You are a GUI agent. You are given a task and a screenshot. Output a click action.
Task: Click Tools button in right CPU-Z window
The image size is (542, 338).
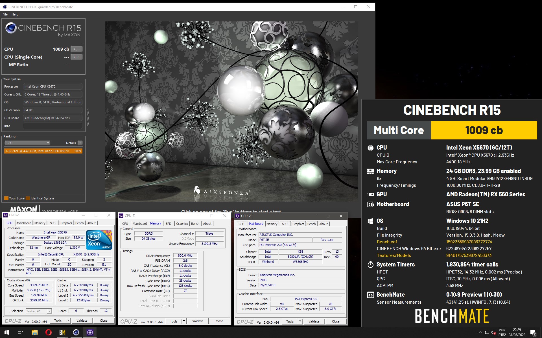(x=290, y=321)
